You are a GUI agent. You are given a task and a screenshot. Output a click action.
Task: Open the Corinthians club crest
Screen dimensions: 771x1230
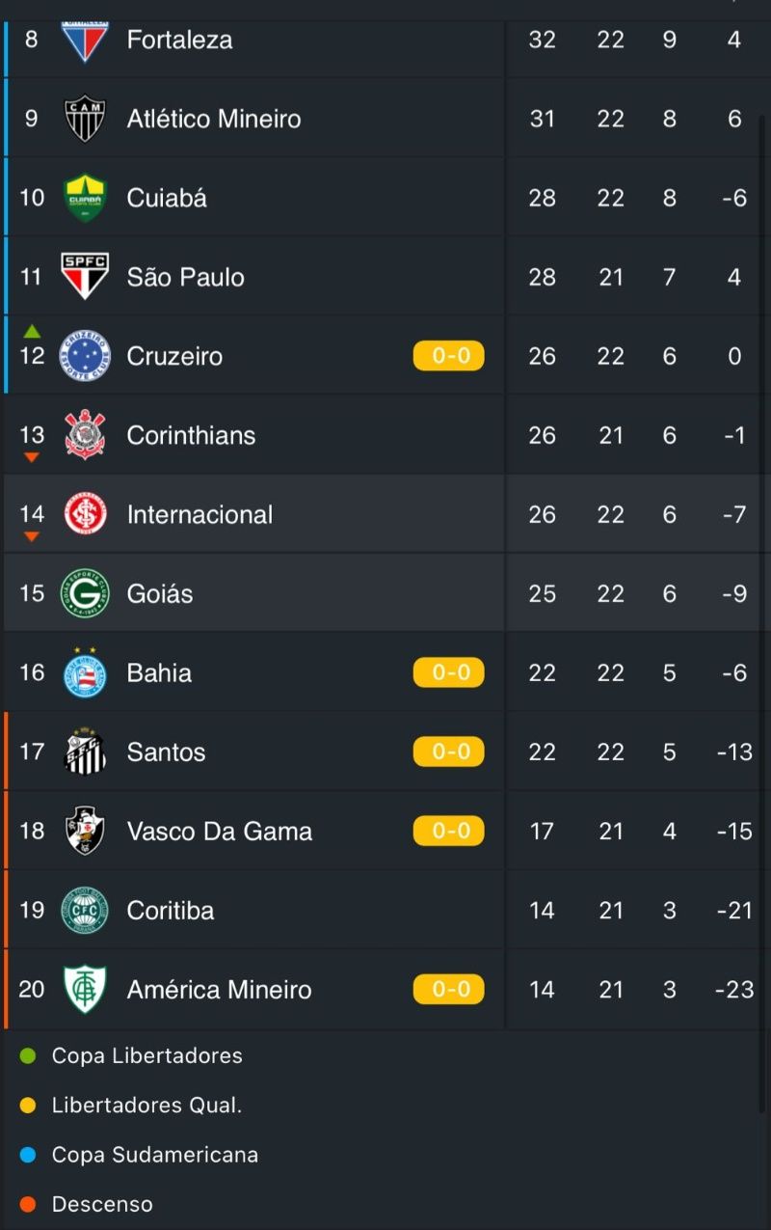pyautogui.click(x=85, y=435)
